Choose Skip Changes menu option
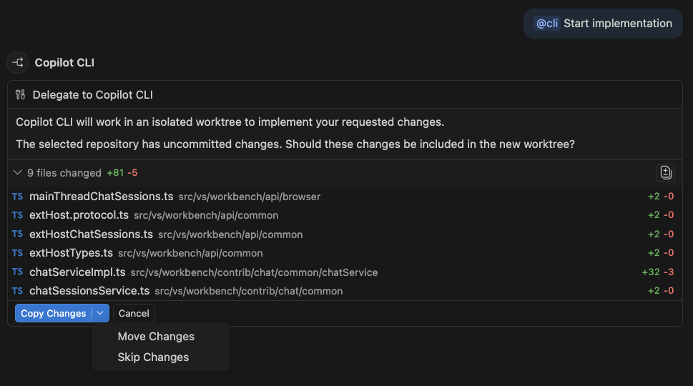 [x=153, y=357]
